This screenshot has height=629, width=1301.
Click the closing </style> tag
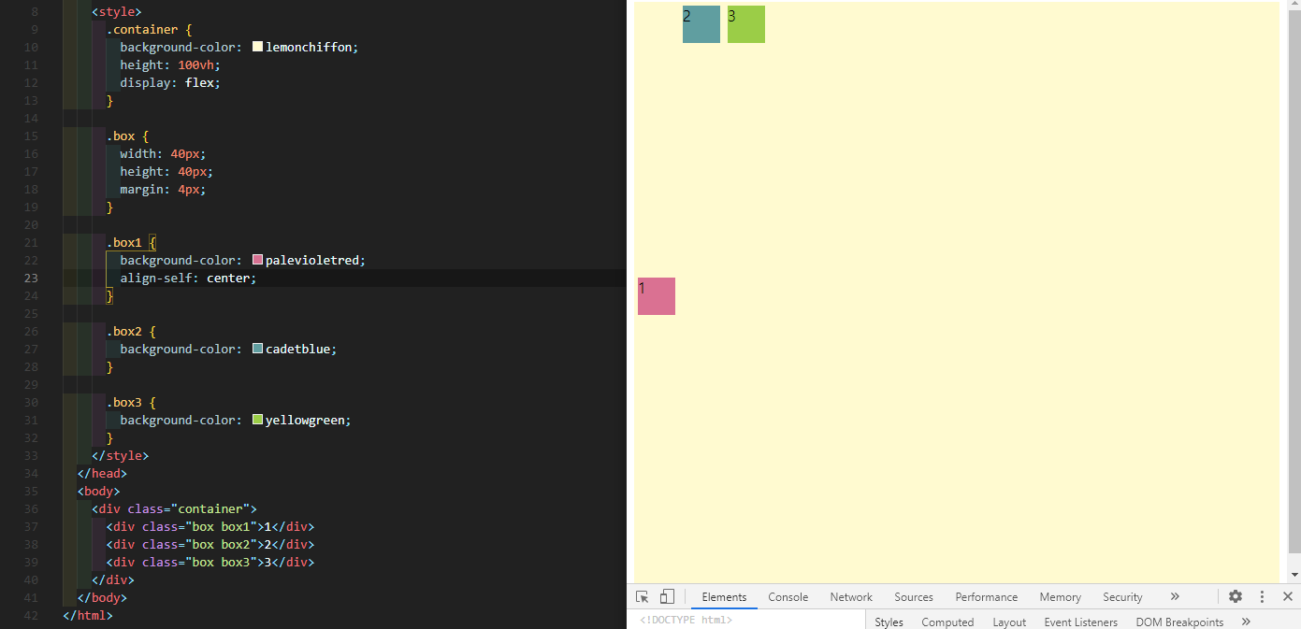tap(120, 456)
